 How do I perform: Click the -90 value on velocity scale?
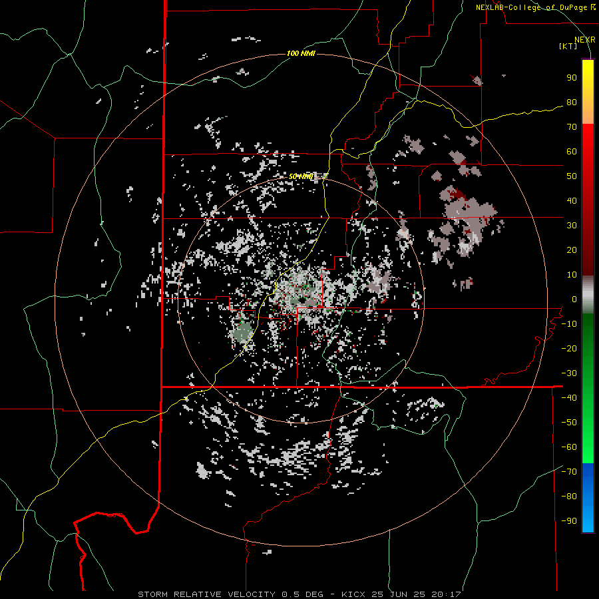coord(569,521)
